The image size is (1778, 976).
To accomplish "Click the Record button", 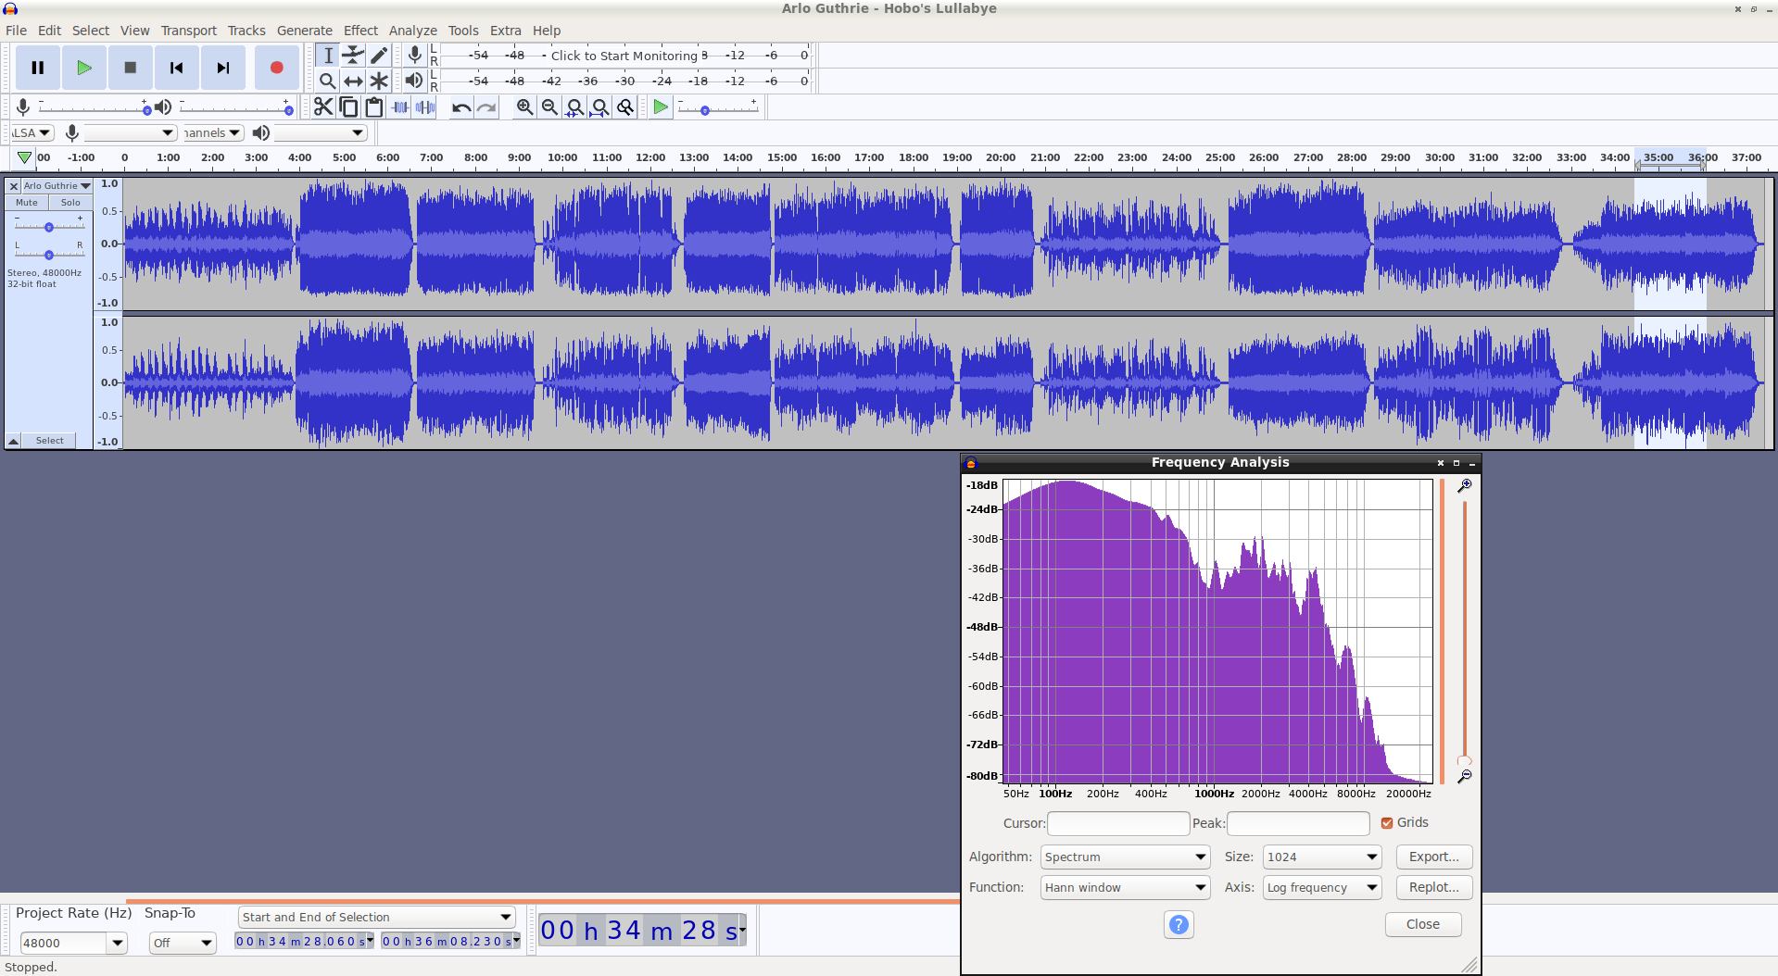I will [x=276, y=68].
